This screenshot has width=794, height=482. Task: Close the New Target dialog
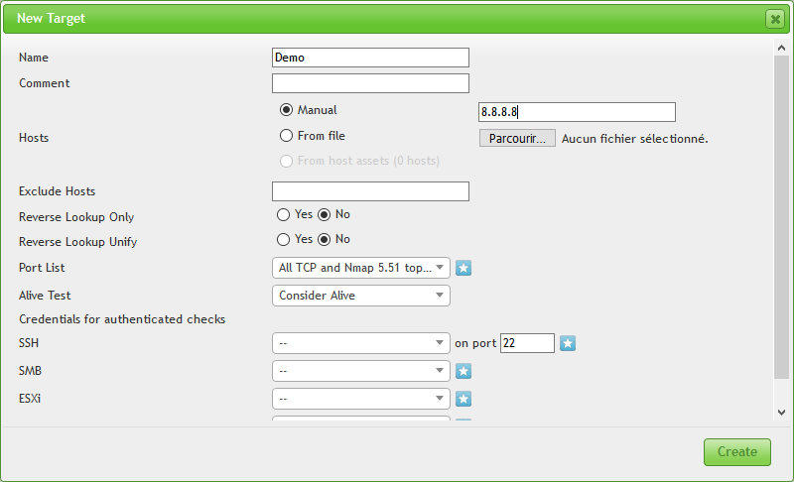click(x=774, y=19)
